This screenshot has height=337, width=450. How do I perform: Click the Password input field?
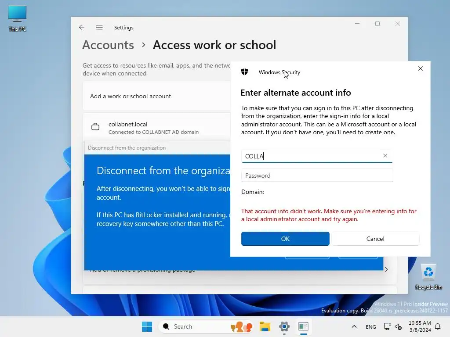click(x=317, y=176)
